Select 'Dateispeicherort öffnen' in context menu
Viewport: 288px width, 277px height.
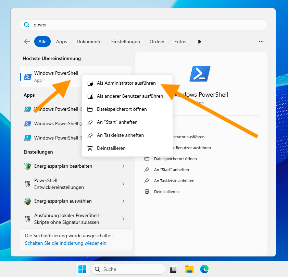pyautogui.click(x=122, y=109)
